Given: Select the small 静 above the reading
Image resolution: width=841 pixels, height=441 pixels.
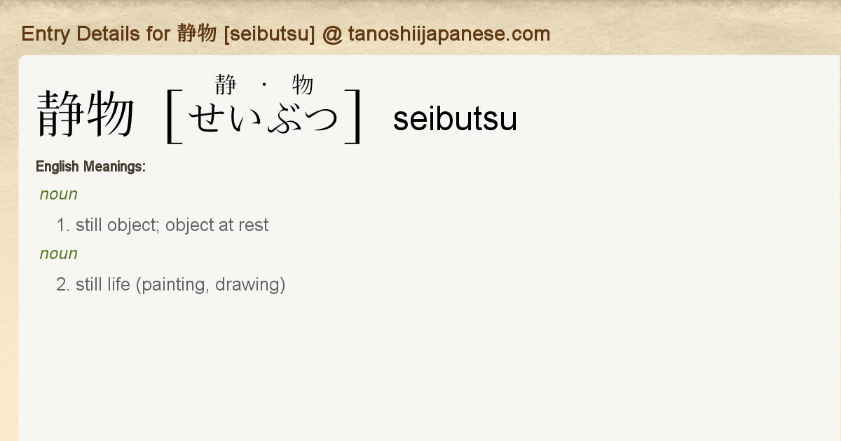Looking at the screenshot, I should tap(226, 85).
